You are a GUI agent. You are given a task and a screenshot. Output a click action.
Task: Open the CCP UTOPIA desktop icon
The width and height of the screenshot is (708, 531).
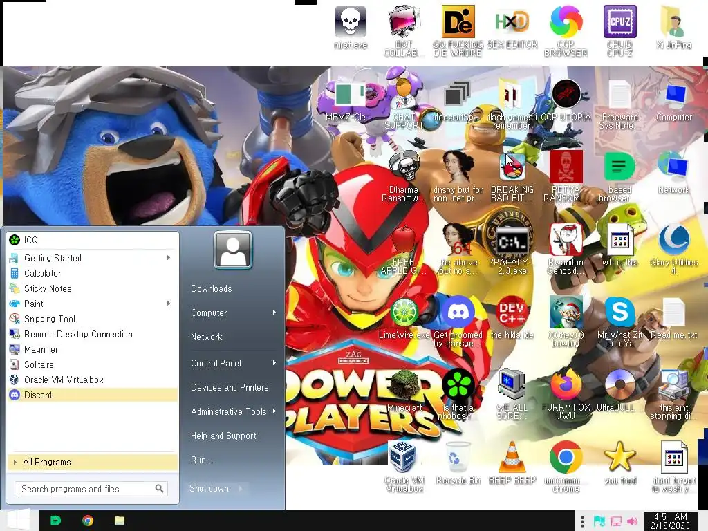click(x=566, y=95)
